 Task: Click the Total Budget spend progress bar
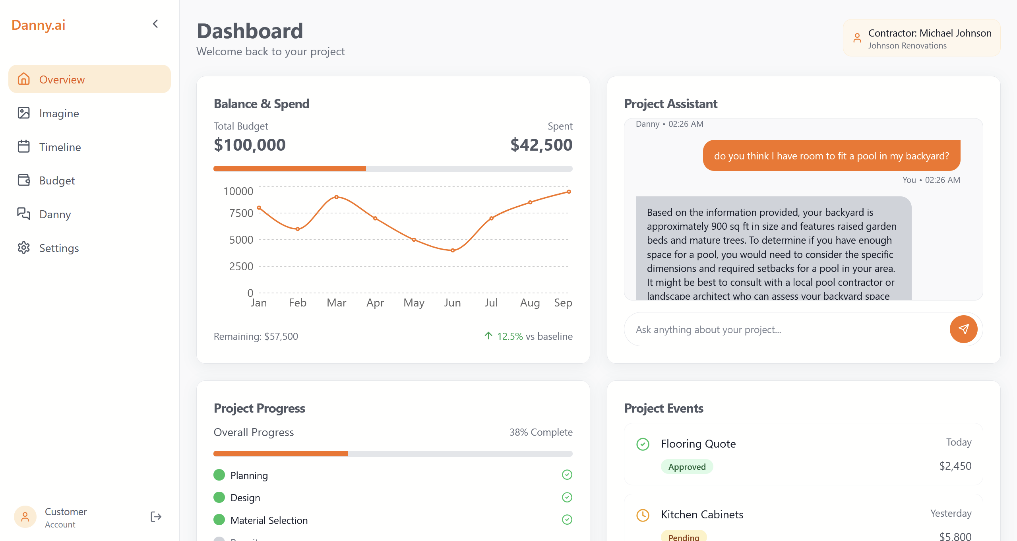tap(393, 169)
